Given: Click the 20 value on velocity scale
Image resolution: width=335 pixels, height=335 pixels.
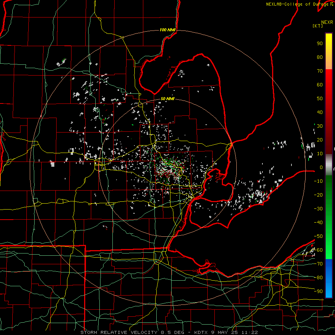Looking at the screenshot, I should pos(320,140).
